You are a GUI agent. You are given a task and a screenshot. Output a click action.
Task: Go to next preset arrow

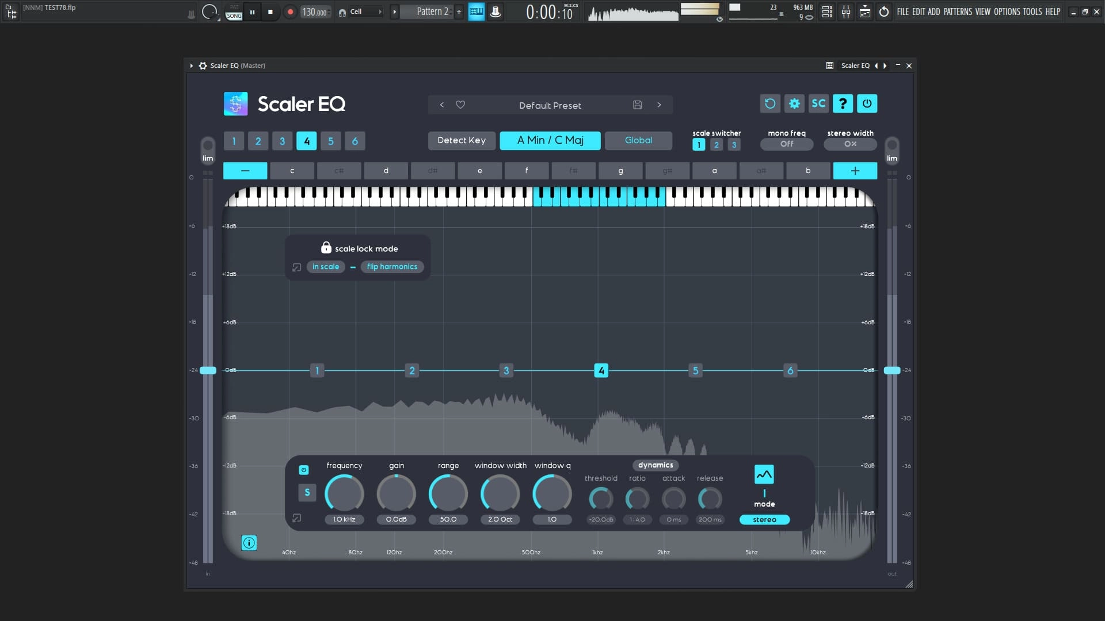(x=659, y=105)
